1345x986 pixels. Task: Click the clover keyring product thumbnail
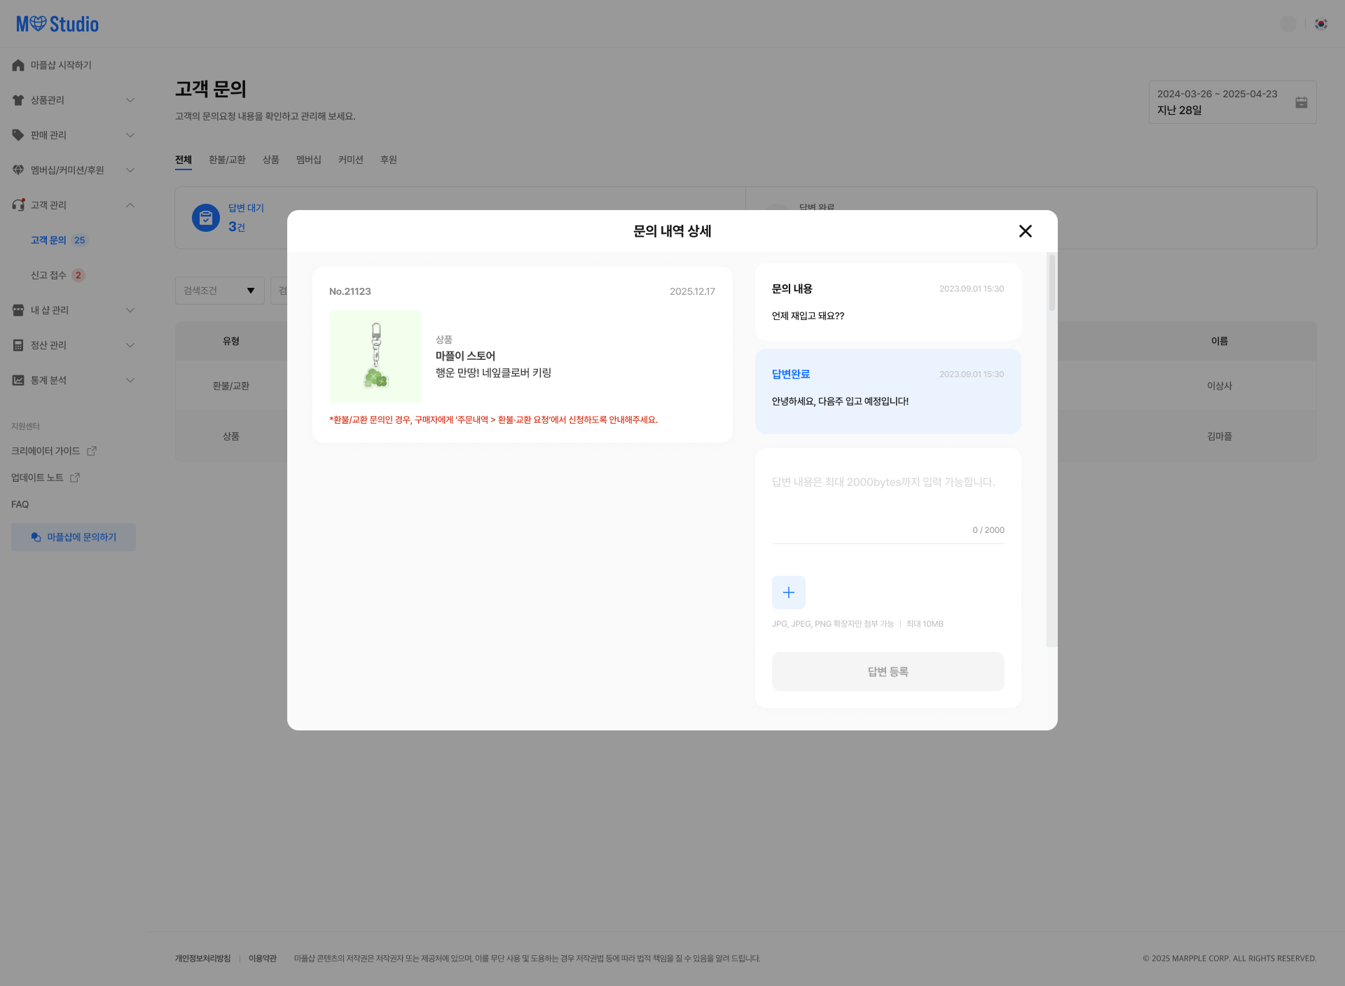[375, 356]
